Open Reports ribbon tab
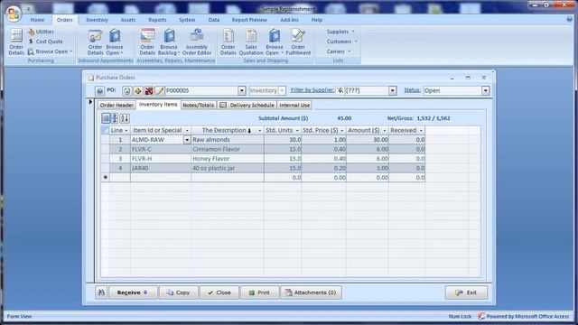 157,20
